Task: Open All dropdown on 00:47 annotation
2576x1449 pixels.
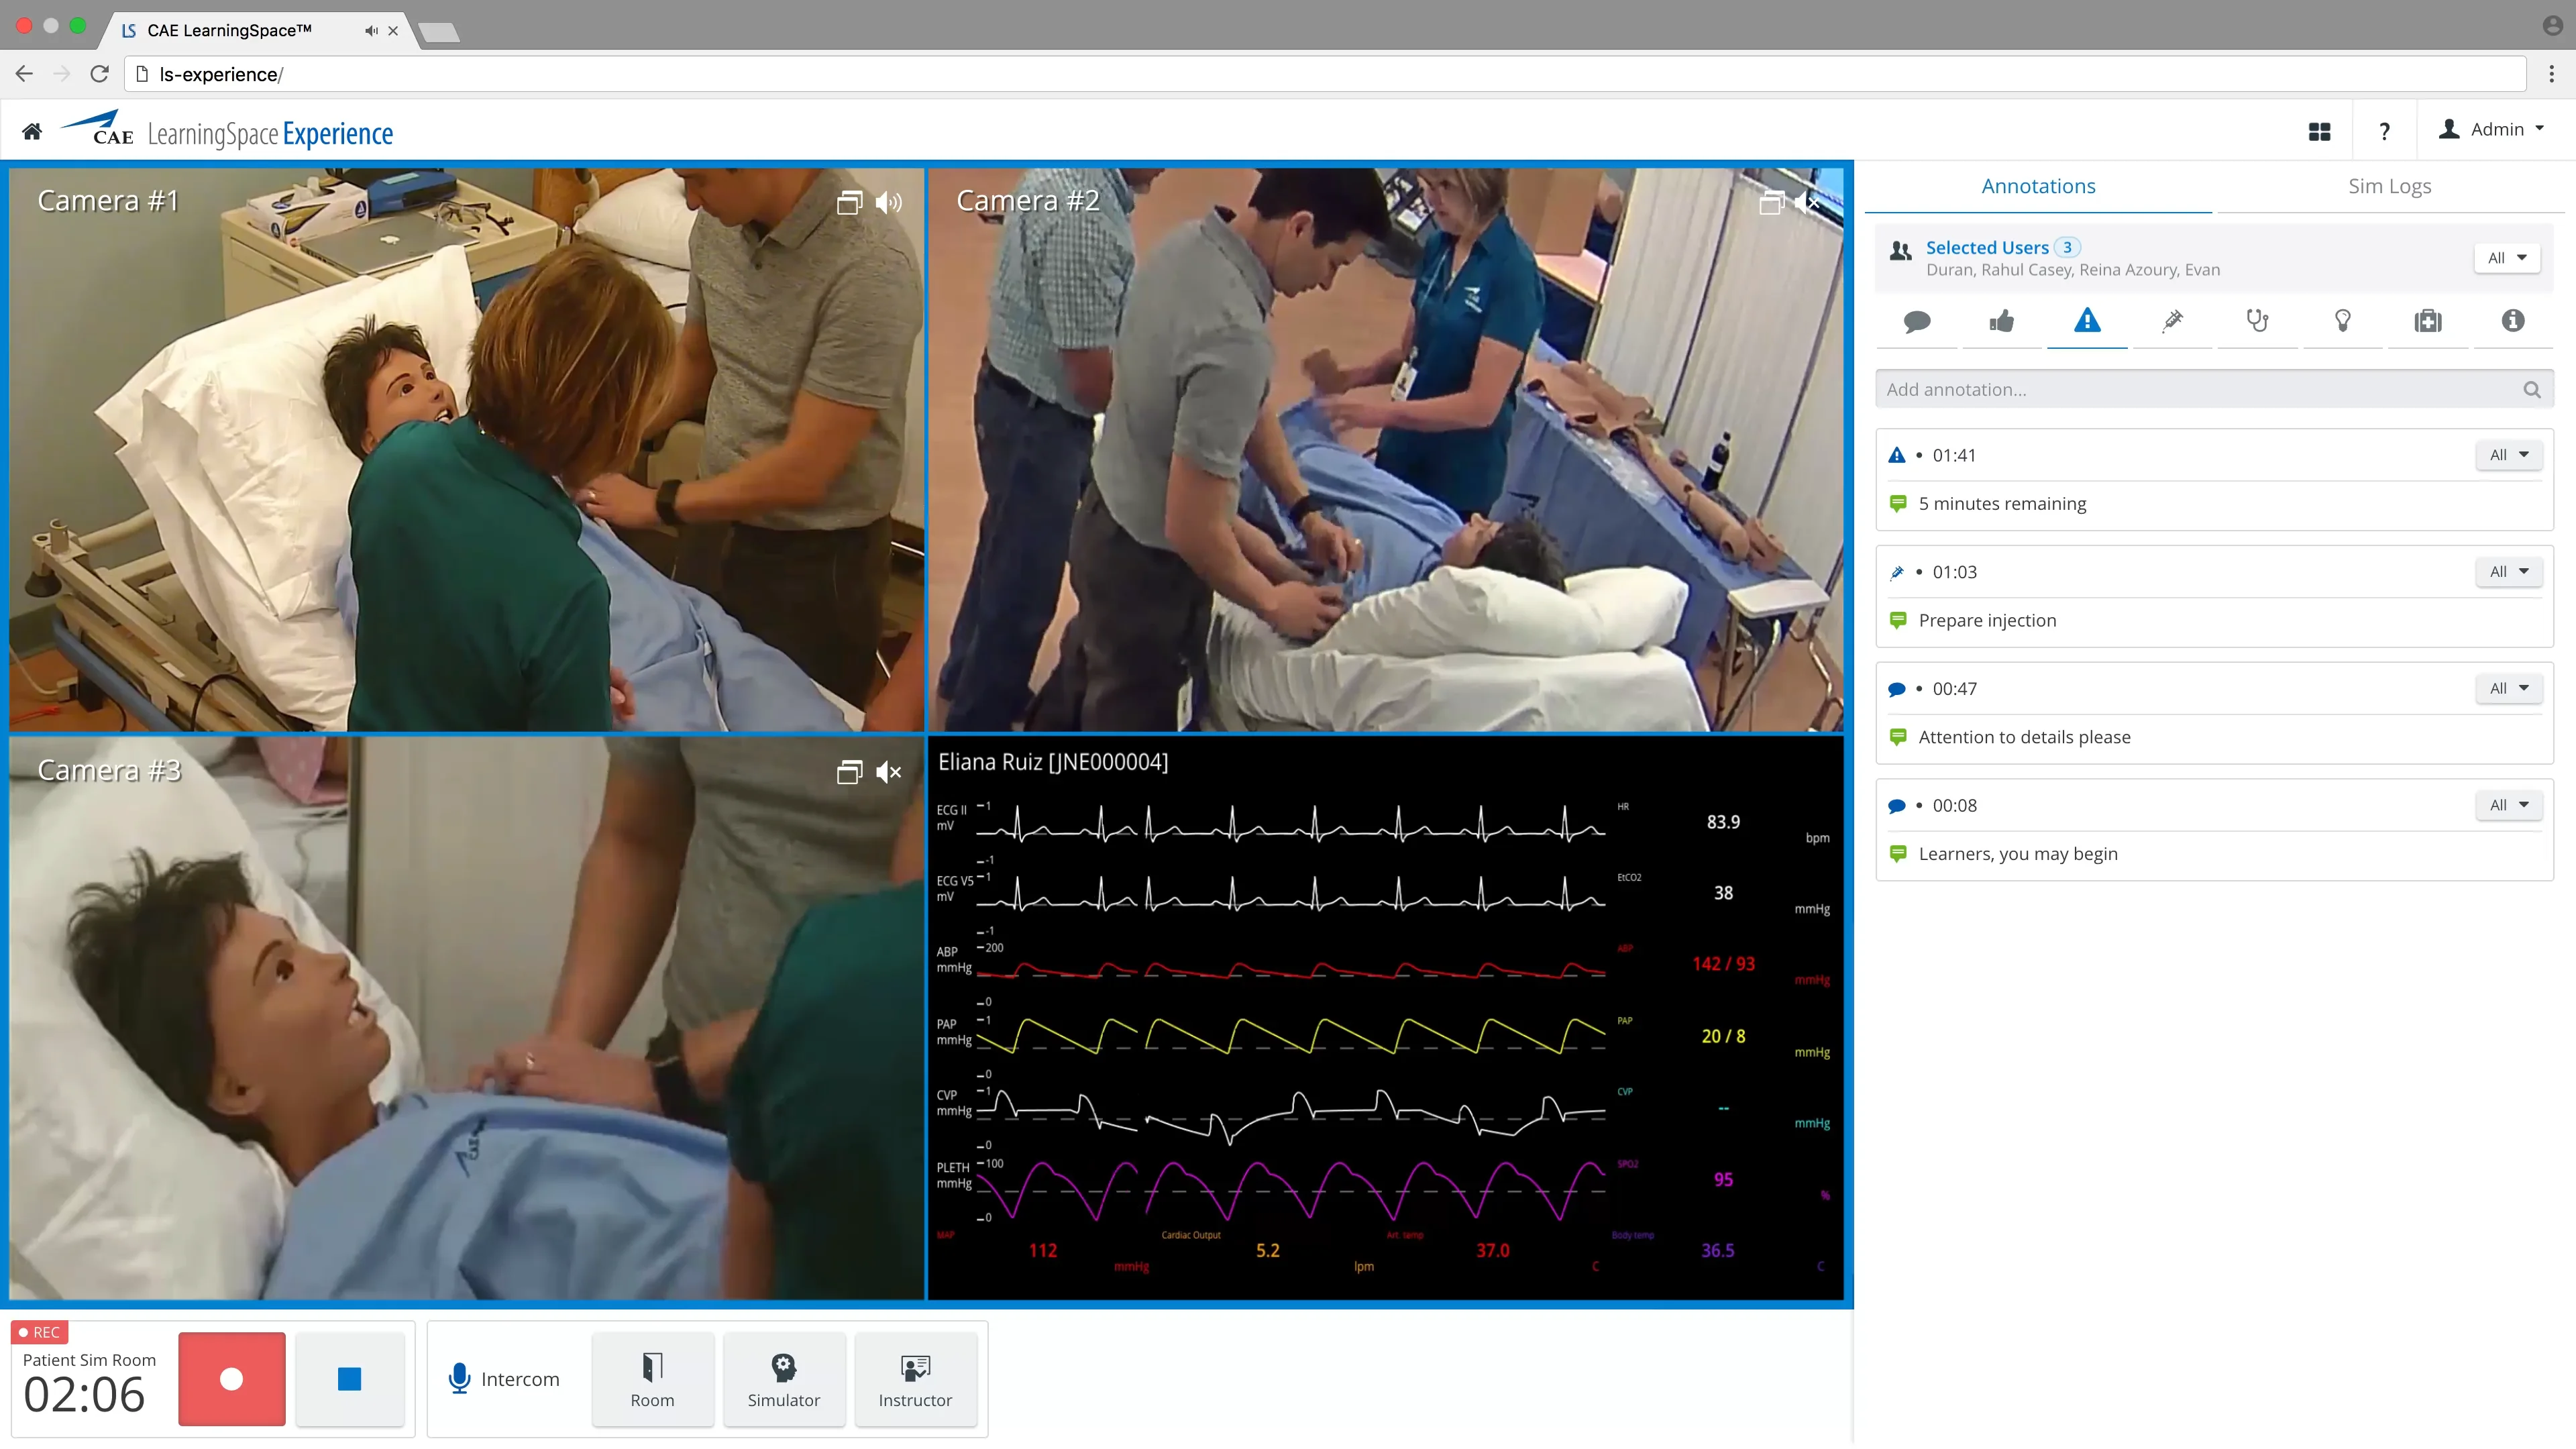Action: click(x=2509, y=689)
